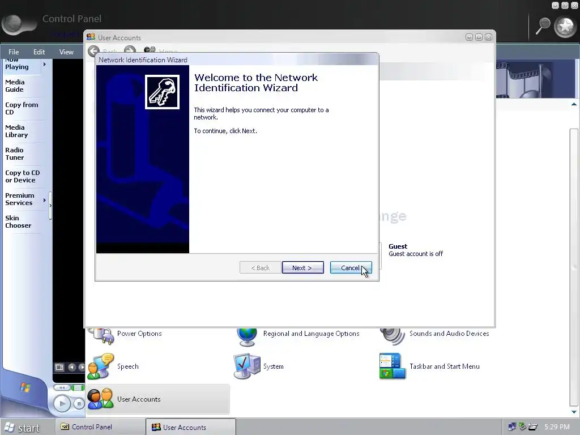This screenshot has height=435, width=580.
Task: Select Copy to CD or Device
Action: point(22,177)
